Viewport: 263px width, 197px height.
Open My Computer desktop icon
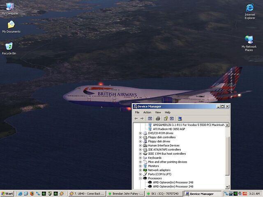9,7
